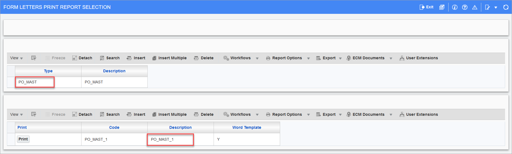Click query-by-example icon in upper toolbar

point(34,58)
